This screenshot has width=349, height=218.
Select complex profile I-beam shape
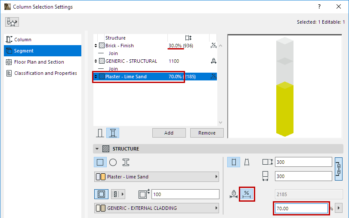tap(126, 163)
